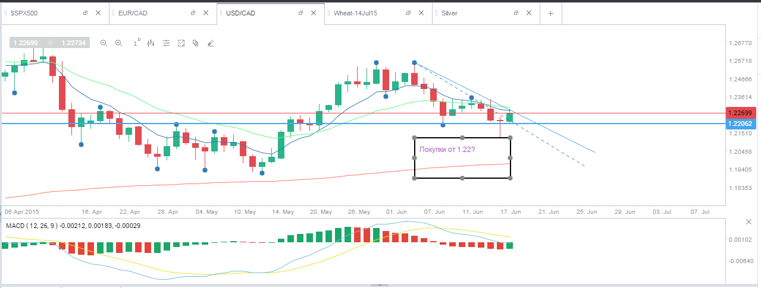Image resolution: width=761 pixels, height=288 pixels.
Task: Click the 0.00102 MACD scale value
Action: (740, 240)
